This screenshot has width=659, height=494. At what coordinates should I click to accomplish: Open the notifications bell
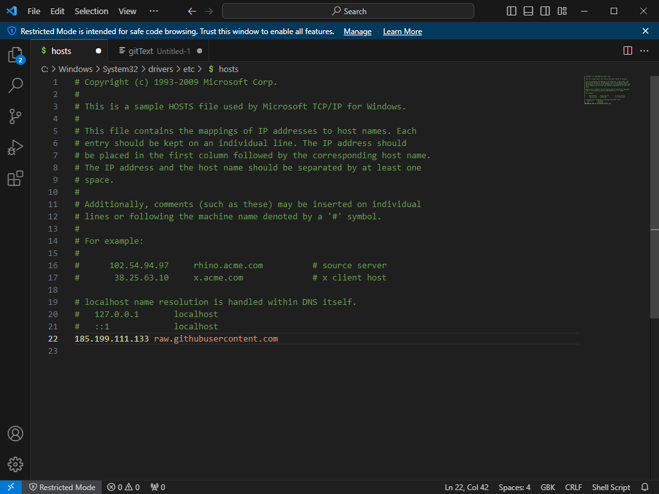(645, 488)
